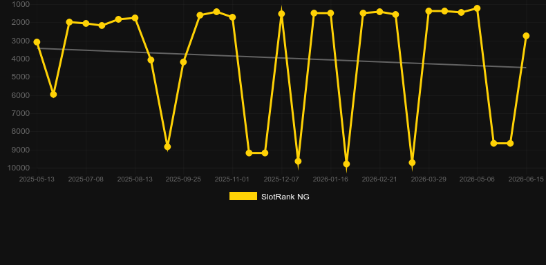Click the y-axis value 4000

click(x=21, y=59)
